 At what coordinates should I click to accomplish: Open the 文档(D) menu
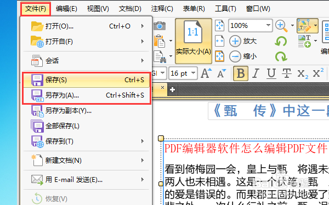130,9
